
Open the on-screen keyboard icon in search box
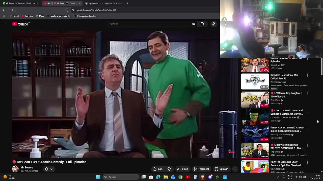[x=194, y=24]
